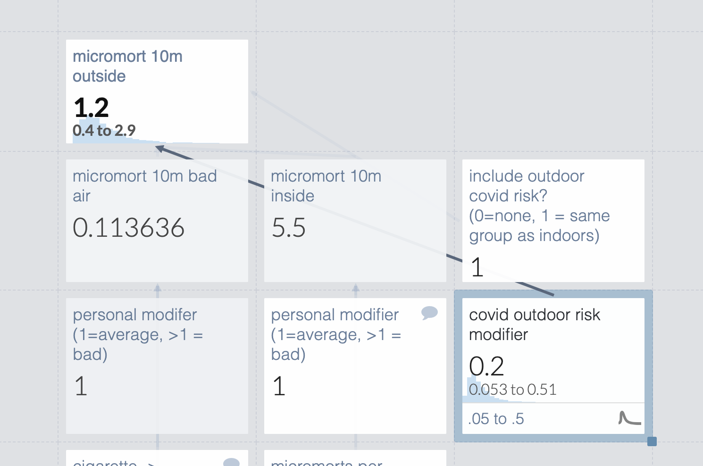Click the 5.5 value

coord(289,228)
